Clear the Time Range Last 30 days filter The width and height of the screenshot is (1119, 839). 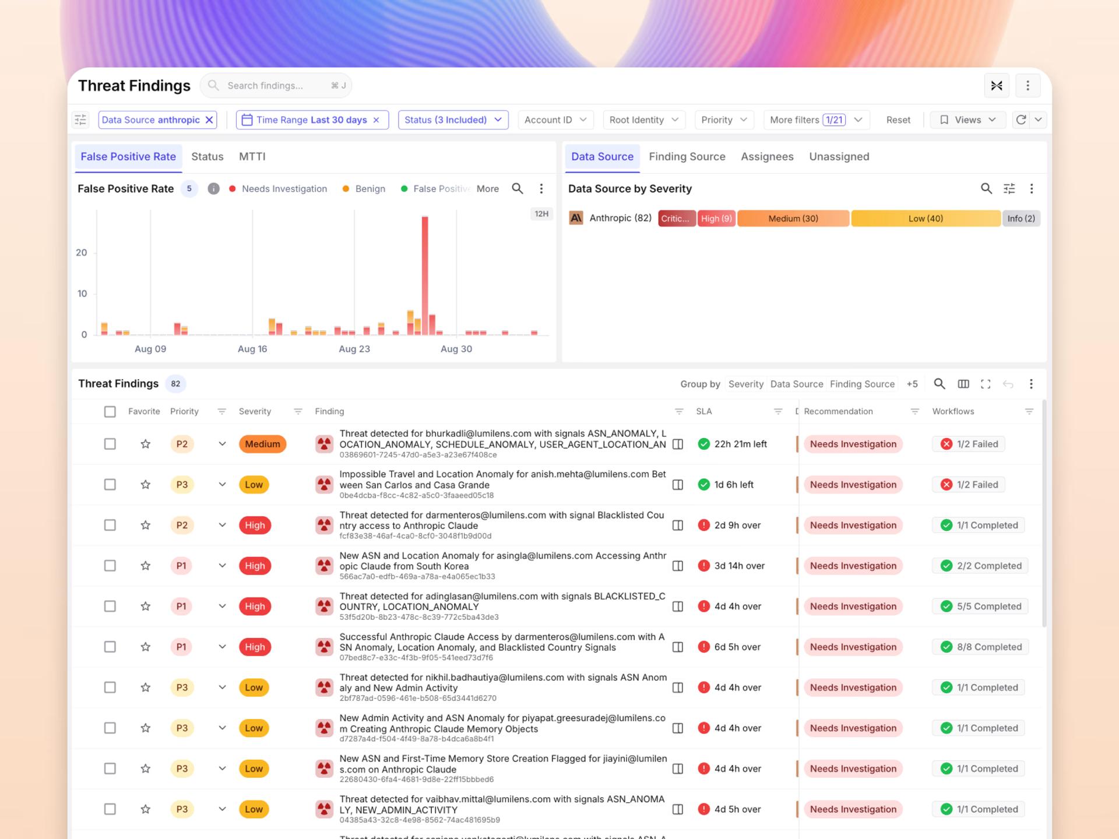click(x=376, y=120)
